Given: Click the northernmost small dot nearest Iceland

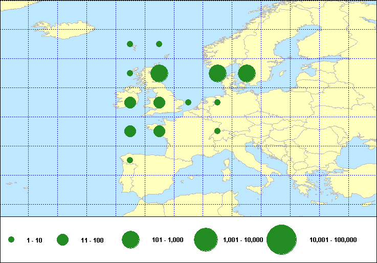Looking at the screenshot, I should 130,44.
